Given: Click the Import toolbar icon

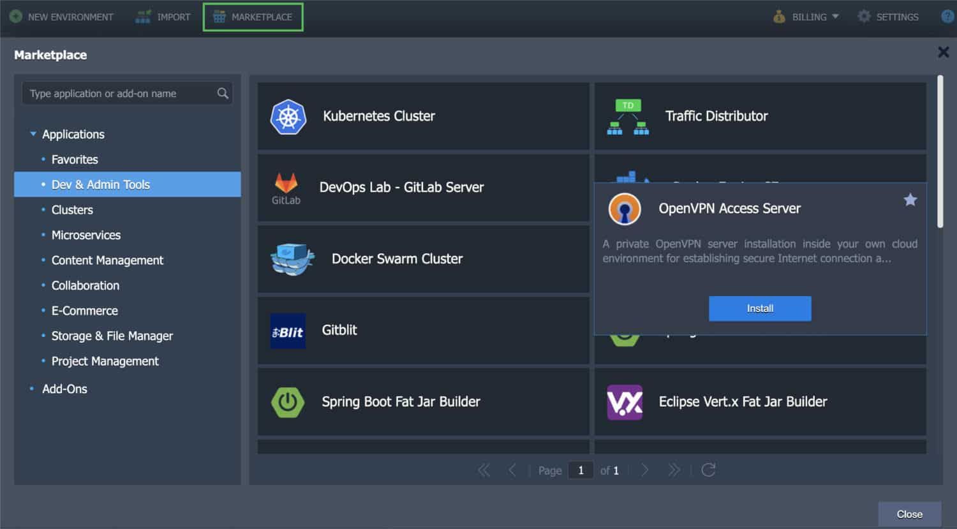Looking at the screenshot, I should [x=143, y=17].
